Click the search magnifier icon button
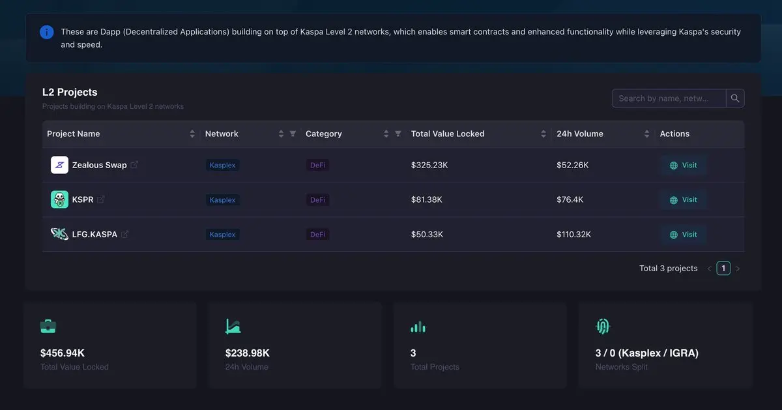 pos(735,98)
